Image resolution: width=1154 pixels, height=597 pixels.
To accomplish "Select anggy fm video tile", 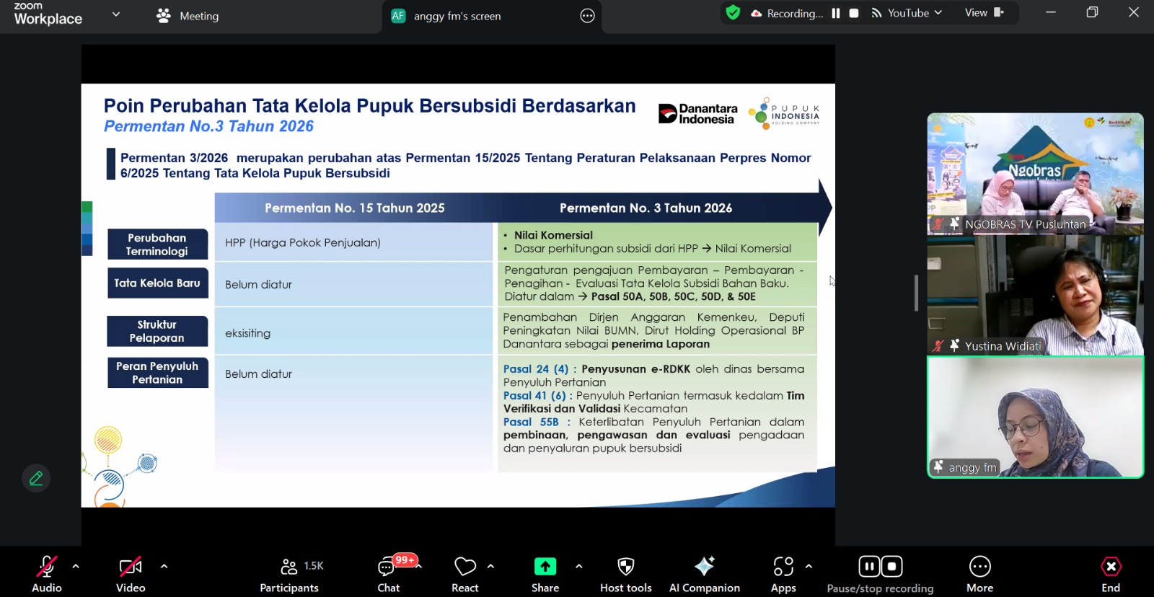I will click(1035, 417).
